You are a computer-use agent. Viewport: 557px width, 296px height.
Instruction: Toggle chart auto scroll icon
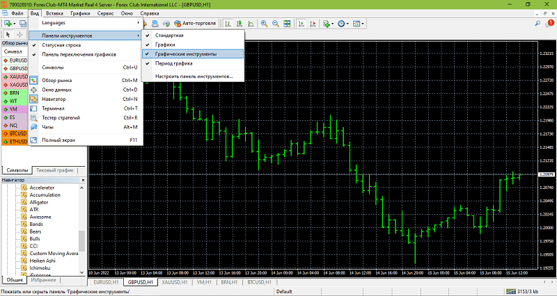coord(301,24)
